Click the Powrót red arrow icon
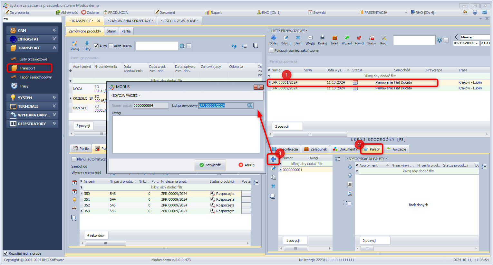 359,38
